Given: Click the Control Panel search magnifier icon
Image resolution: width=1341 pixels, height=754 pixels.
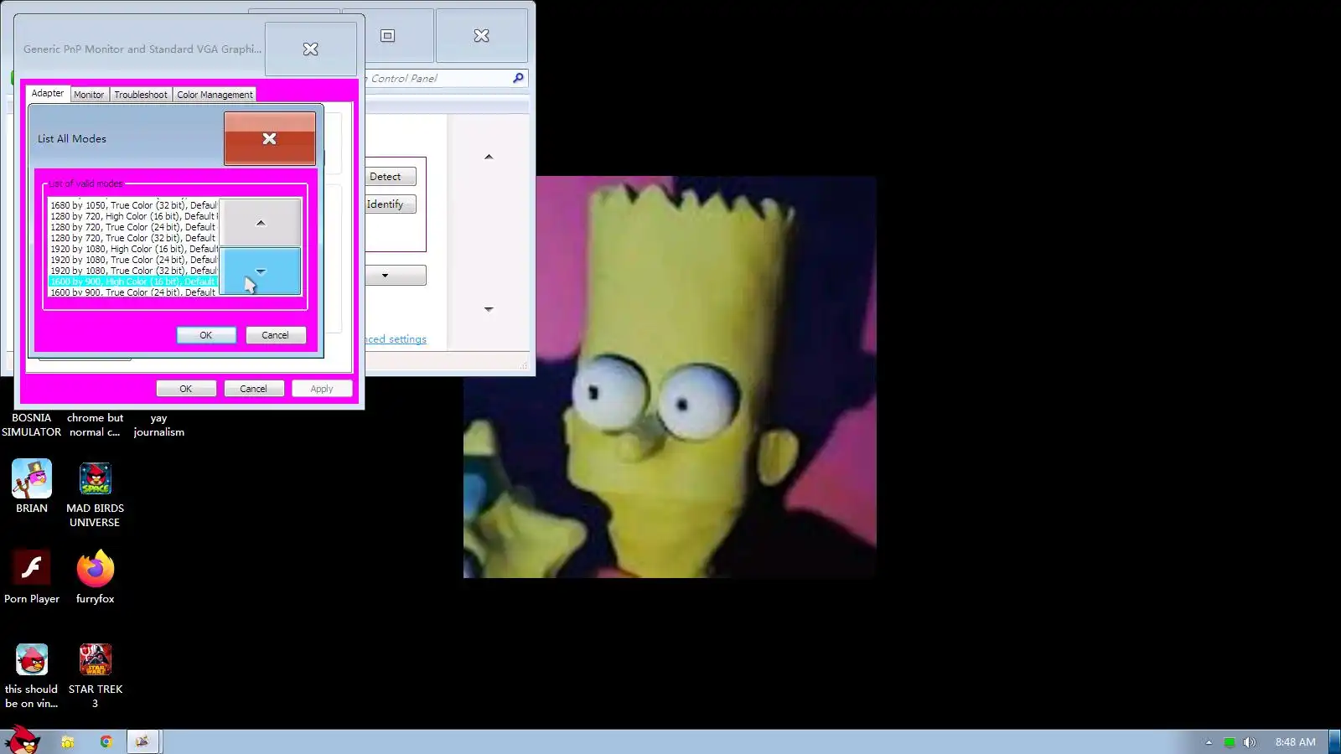Looking at the screenshot, I should coord(518,78).
